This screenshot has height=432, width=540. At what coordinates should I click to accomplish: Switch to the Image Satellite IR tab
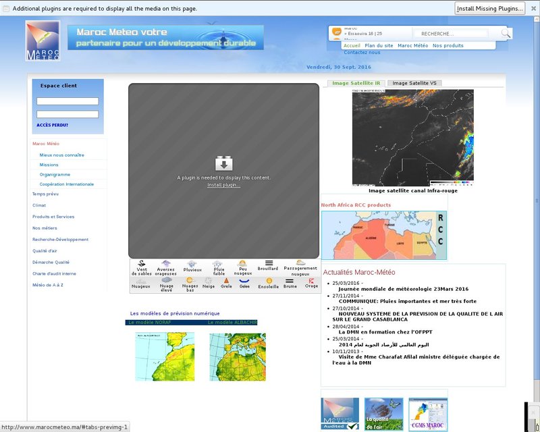click(x=356, y=83)
